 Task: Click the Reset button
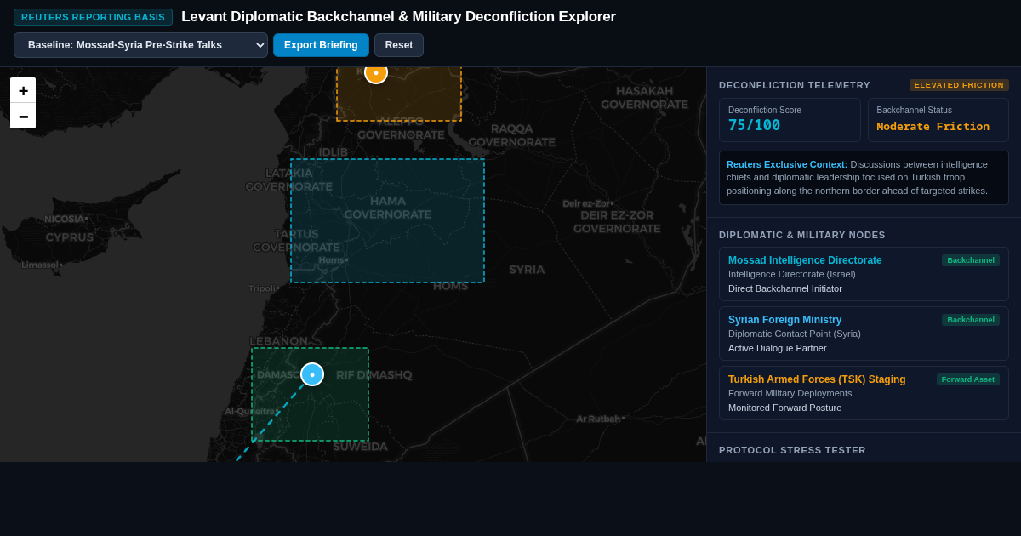(x=399, y=45)
